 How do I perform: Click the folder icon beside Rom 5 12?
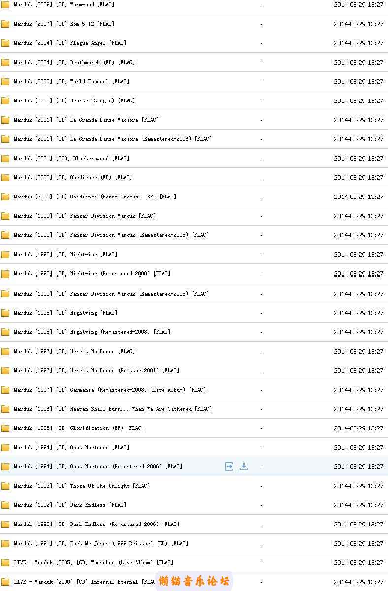pyautogui.click(x=5, y=24)
